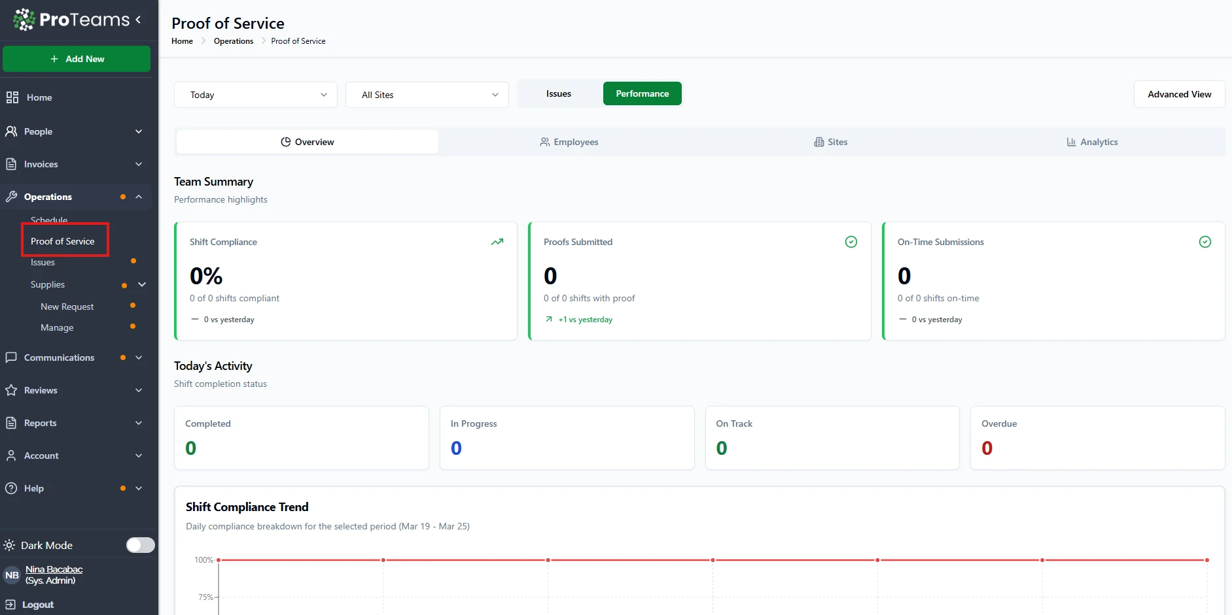Viewport: 1232px width, 615px height.
Task: Expand the People menu chevron
Action: point(139,131)
